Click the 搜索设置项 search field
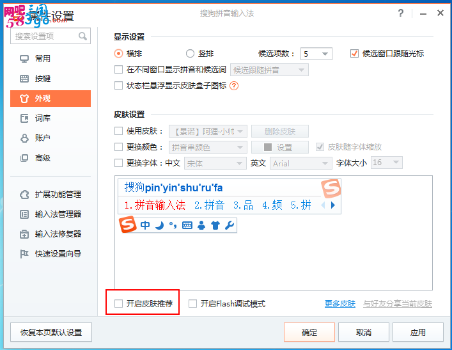Viewport: 452px width, 350px height. (51, 36)
